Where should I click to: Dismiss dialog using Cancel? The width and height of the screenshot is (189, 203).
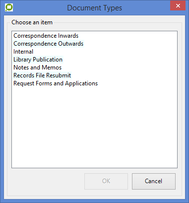pyautogui.click(x=154, y=181)
